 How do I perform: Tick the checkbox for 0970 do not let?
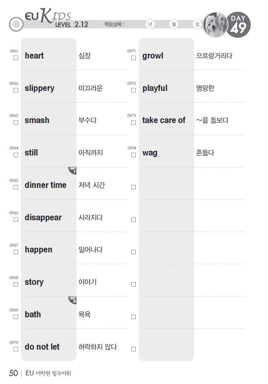(16, 349)
